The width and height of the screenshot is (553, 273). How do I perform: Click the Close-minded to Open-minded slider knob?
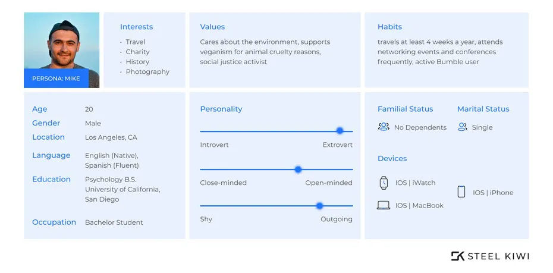298,170
